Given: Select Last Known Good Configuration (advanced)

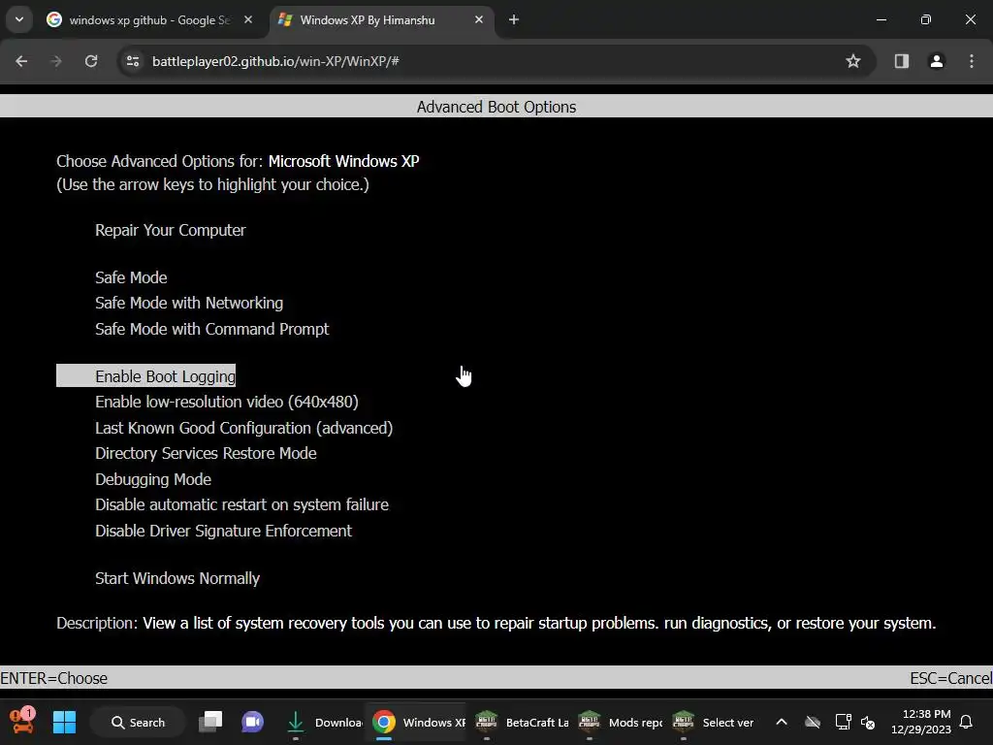Looking at the screenshot, I should tap(243, 428).
